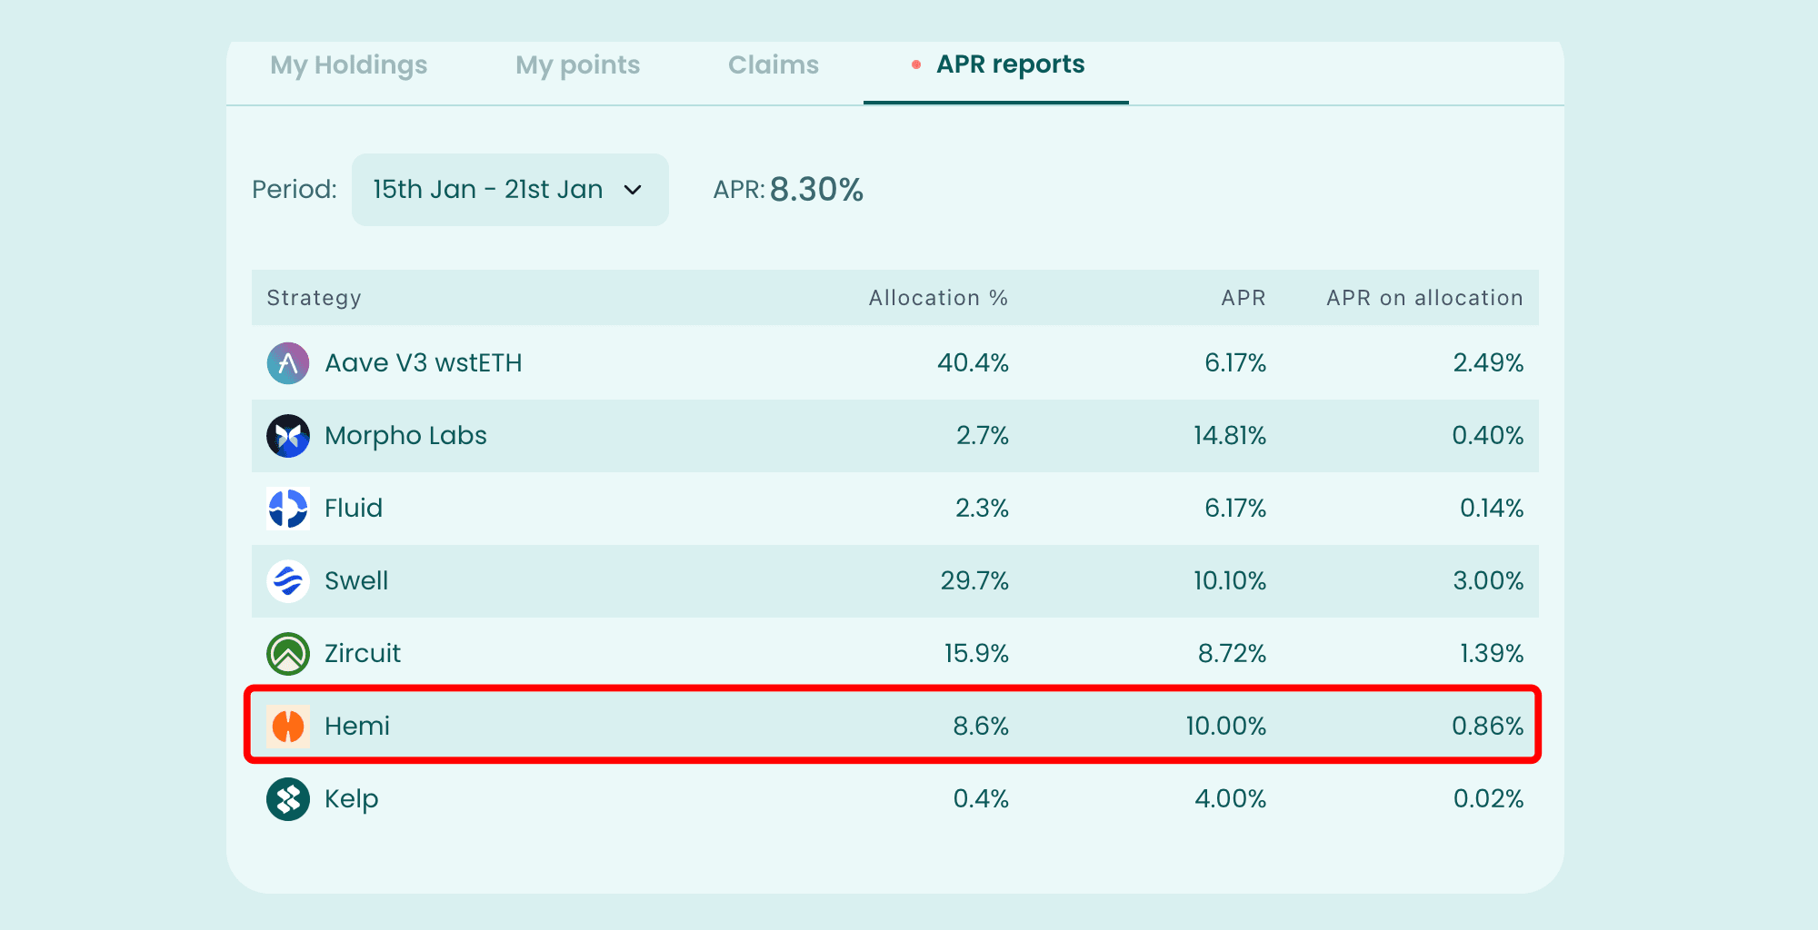Image resolution: width=1818 pixels, height=930 pixels.
Task: Click Swell allocation value 29.7%
Action: point(974,581)
